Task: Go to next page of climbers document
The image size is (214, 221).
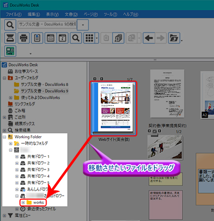Action: [x=160, y=131]
